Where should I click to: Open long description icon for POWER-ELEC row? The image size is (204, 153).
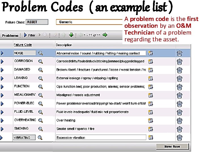click(150, 104)
